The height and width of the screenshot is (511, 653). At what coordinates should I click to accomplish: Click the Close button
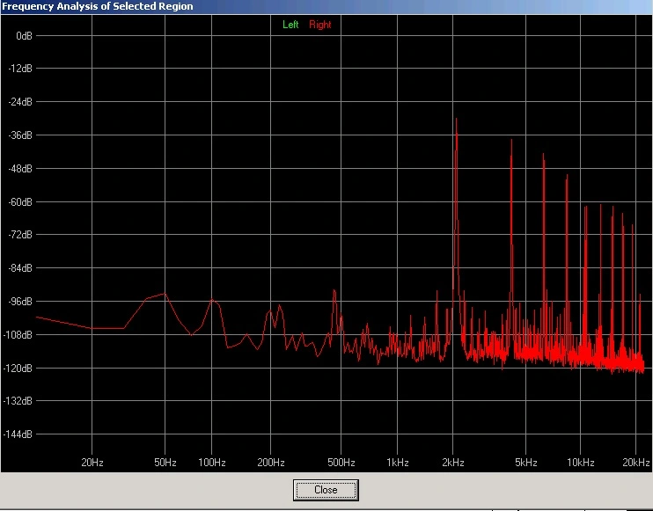[x=326, y=490]
